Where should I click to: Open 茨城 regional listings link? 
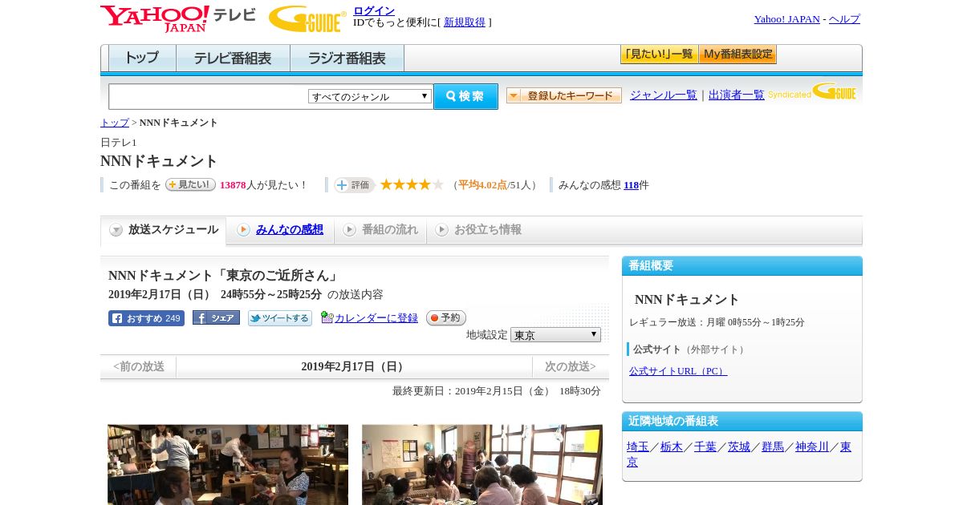coord(739,447)
